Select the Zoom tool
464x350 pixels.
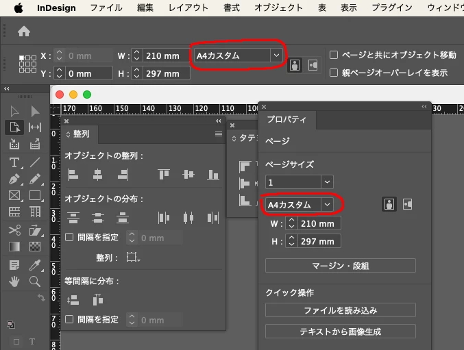[x=35, y=282]
